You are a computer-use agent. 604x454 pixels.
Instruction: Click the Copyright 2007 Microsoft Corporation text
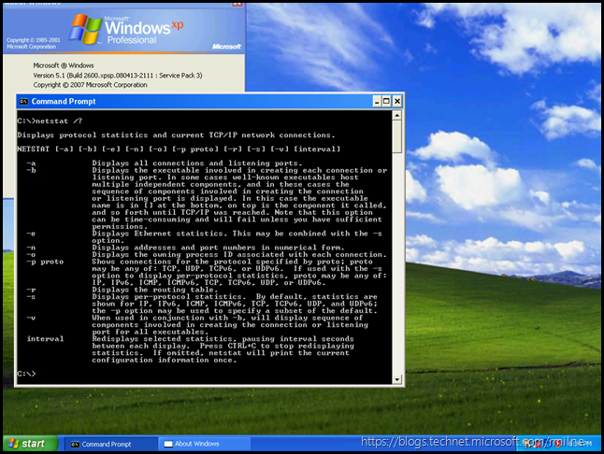click(90, 85)
